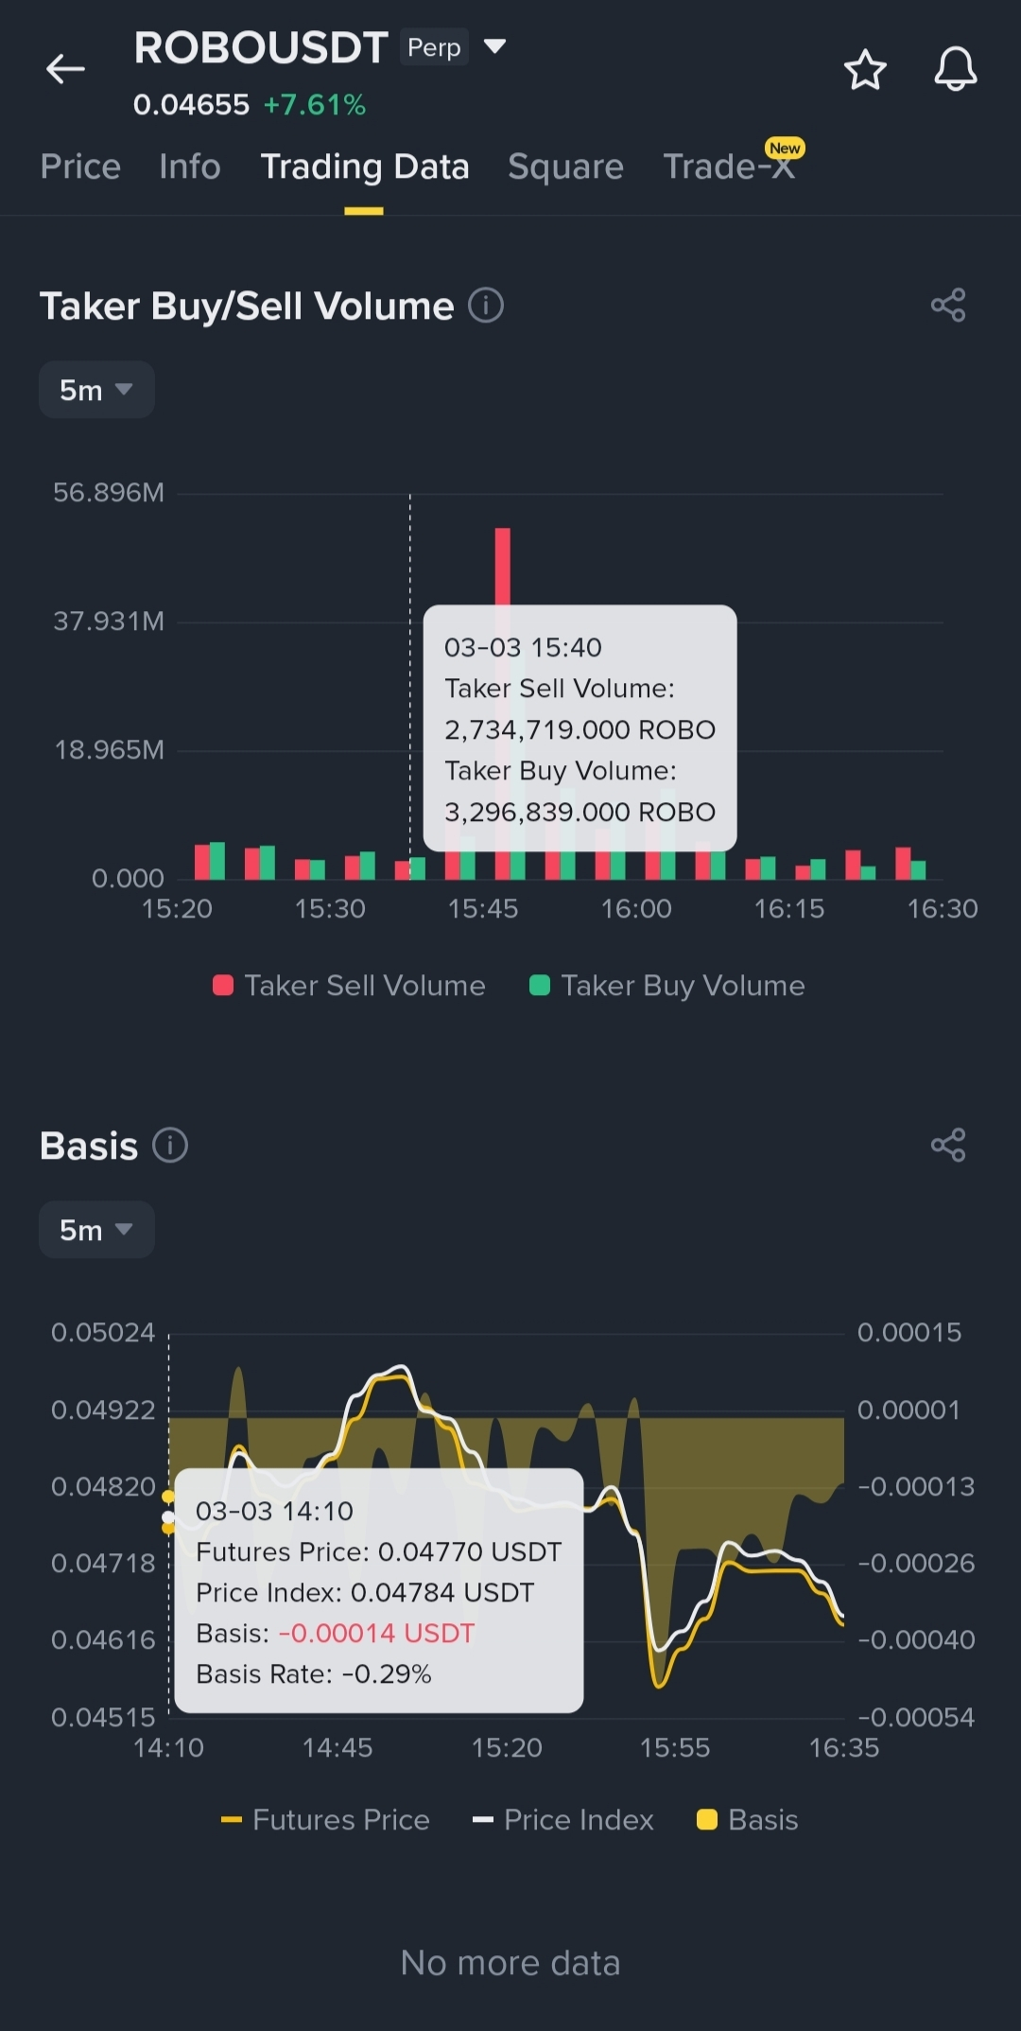Switch to the Info tab
Viewport: 1021px width, 2031px height.
[189, 166]
